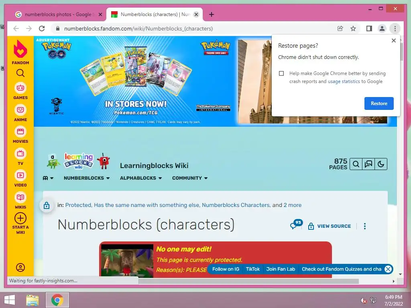Dismiss the Restore pages popup
Viewport: 411px width, 308px height.
393,41
